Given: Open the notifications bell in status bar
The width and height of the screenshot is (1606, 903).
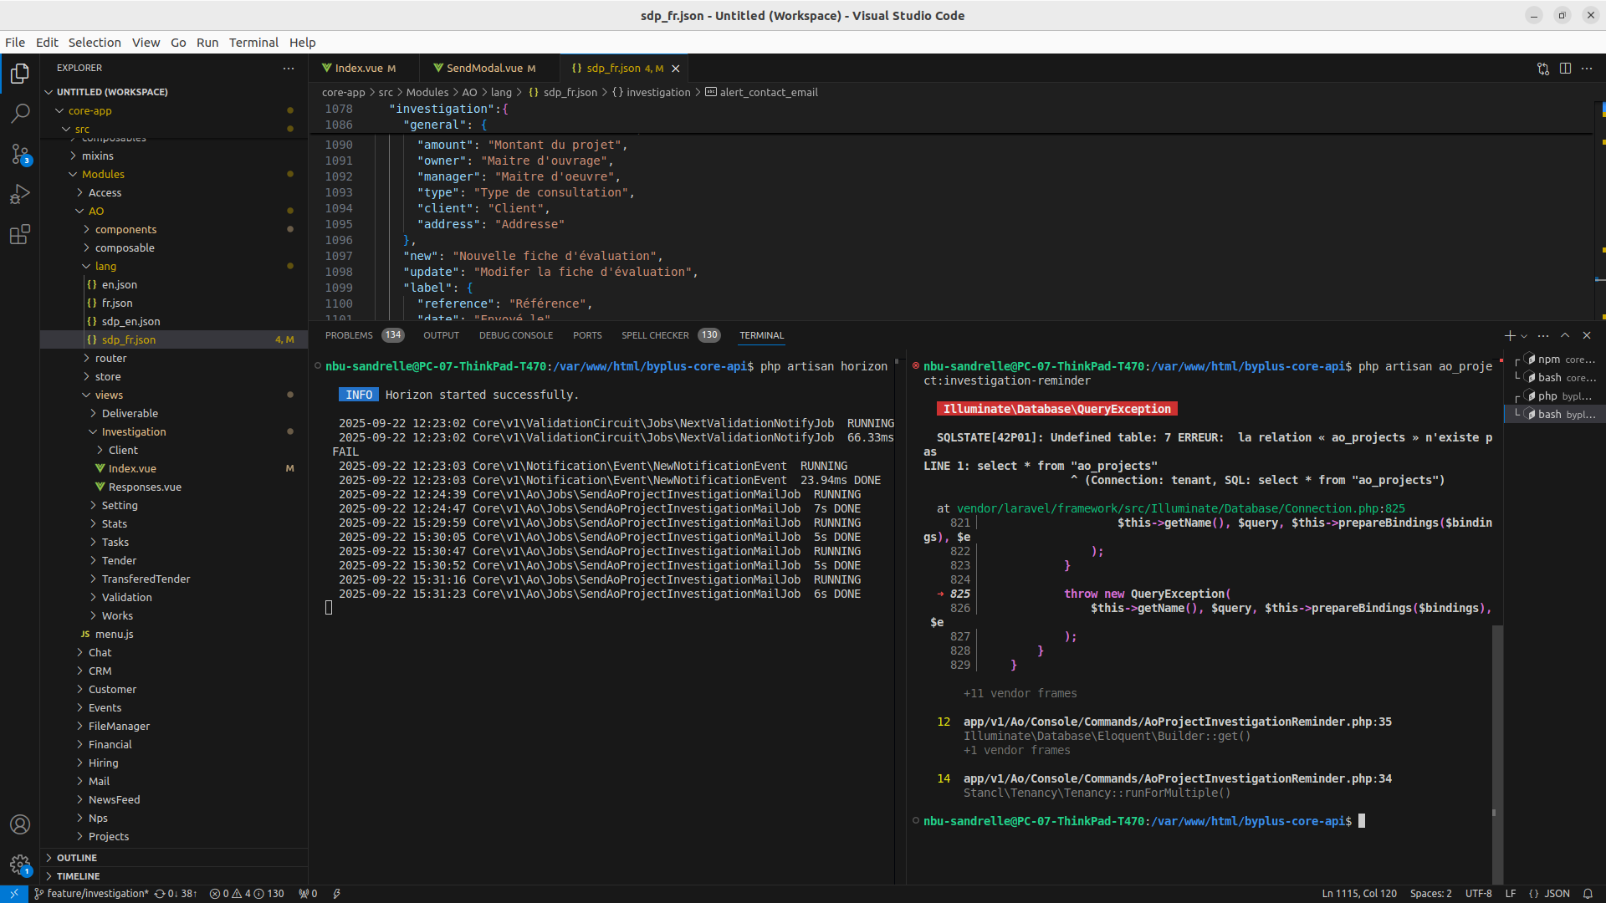Looking at the screenshot, I should click(1588, 894).
